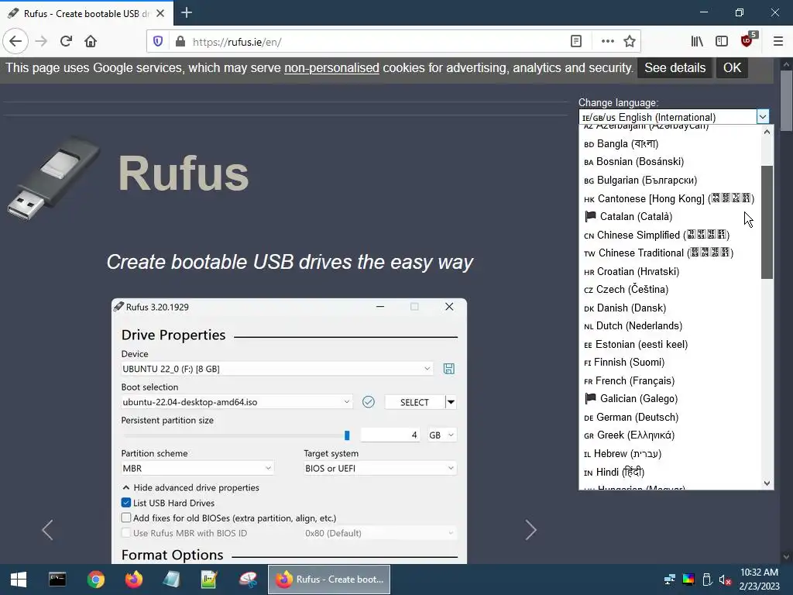Select Dutch (Nederlands) language option

pyautogui.click(x=670, y=326)
